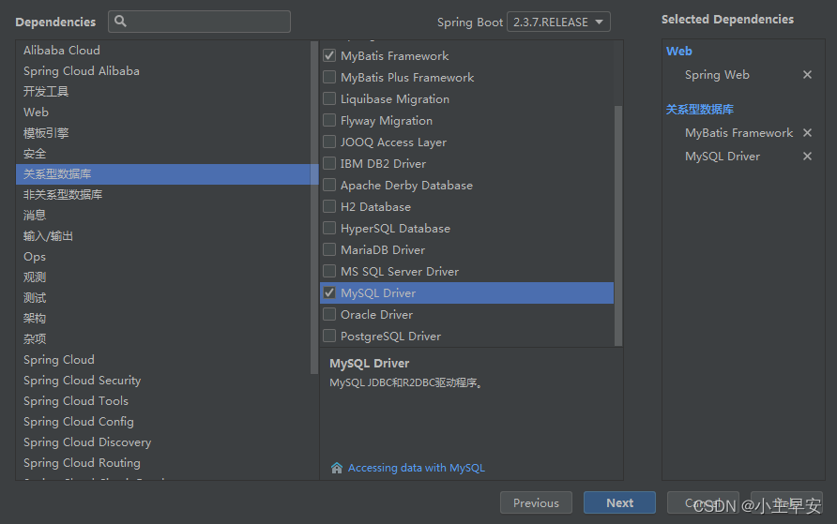837x524 pixels.
Task: Select the Spring Cloud category
Action: [163, 360]
